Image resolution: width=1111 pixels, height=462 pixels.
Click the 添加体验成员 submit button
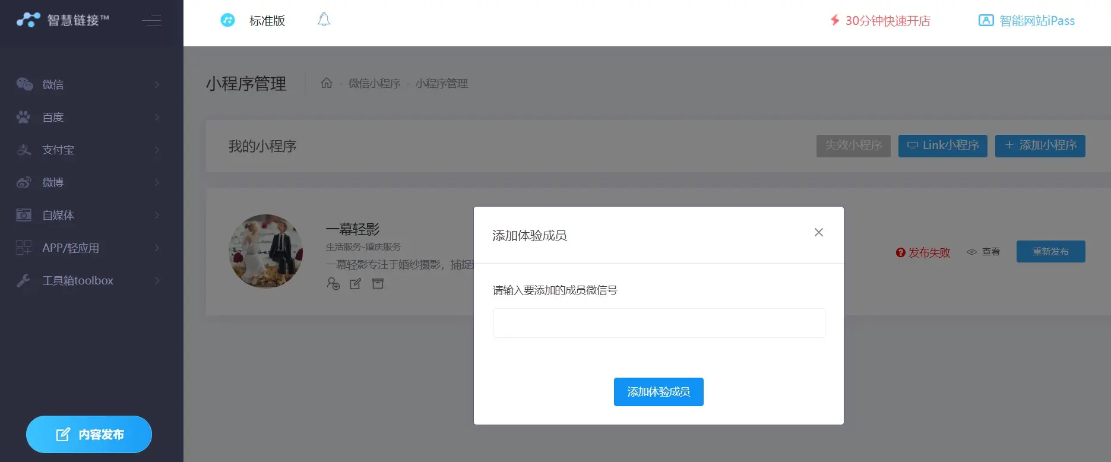(659, 392)
